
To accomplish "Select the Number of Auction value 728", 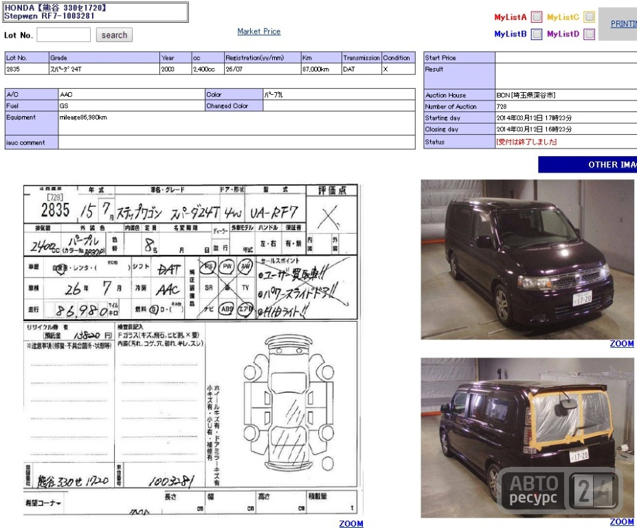I will tap(502, 107).
